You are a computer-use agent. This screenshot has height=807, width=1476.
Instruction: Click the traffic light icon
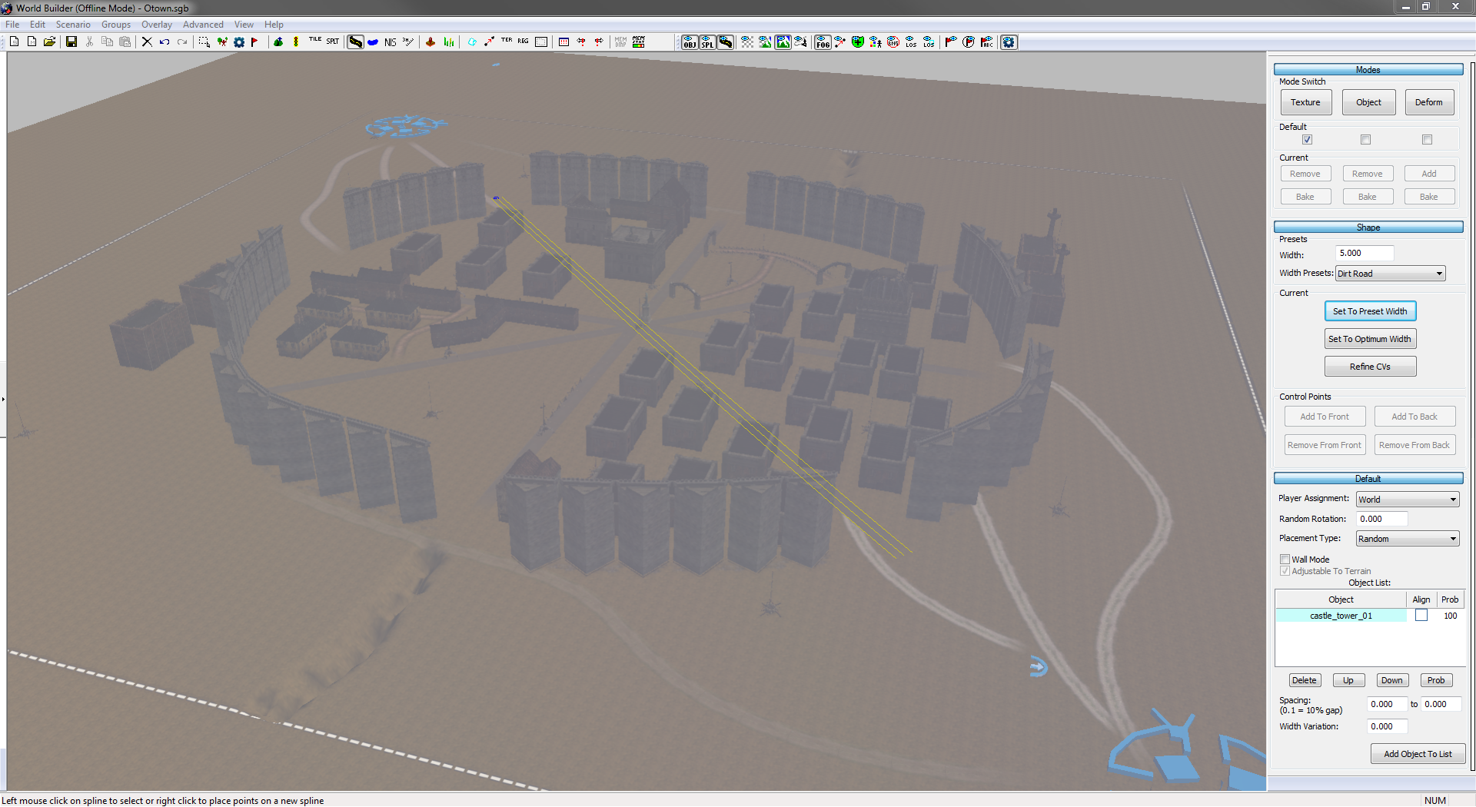pos(296,42)
